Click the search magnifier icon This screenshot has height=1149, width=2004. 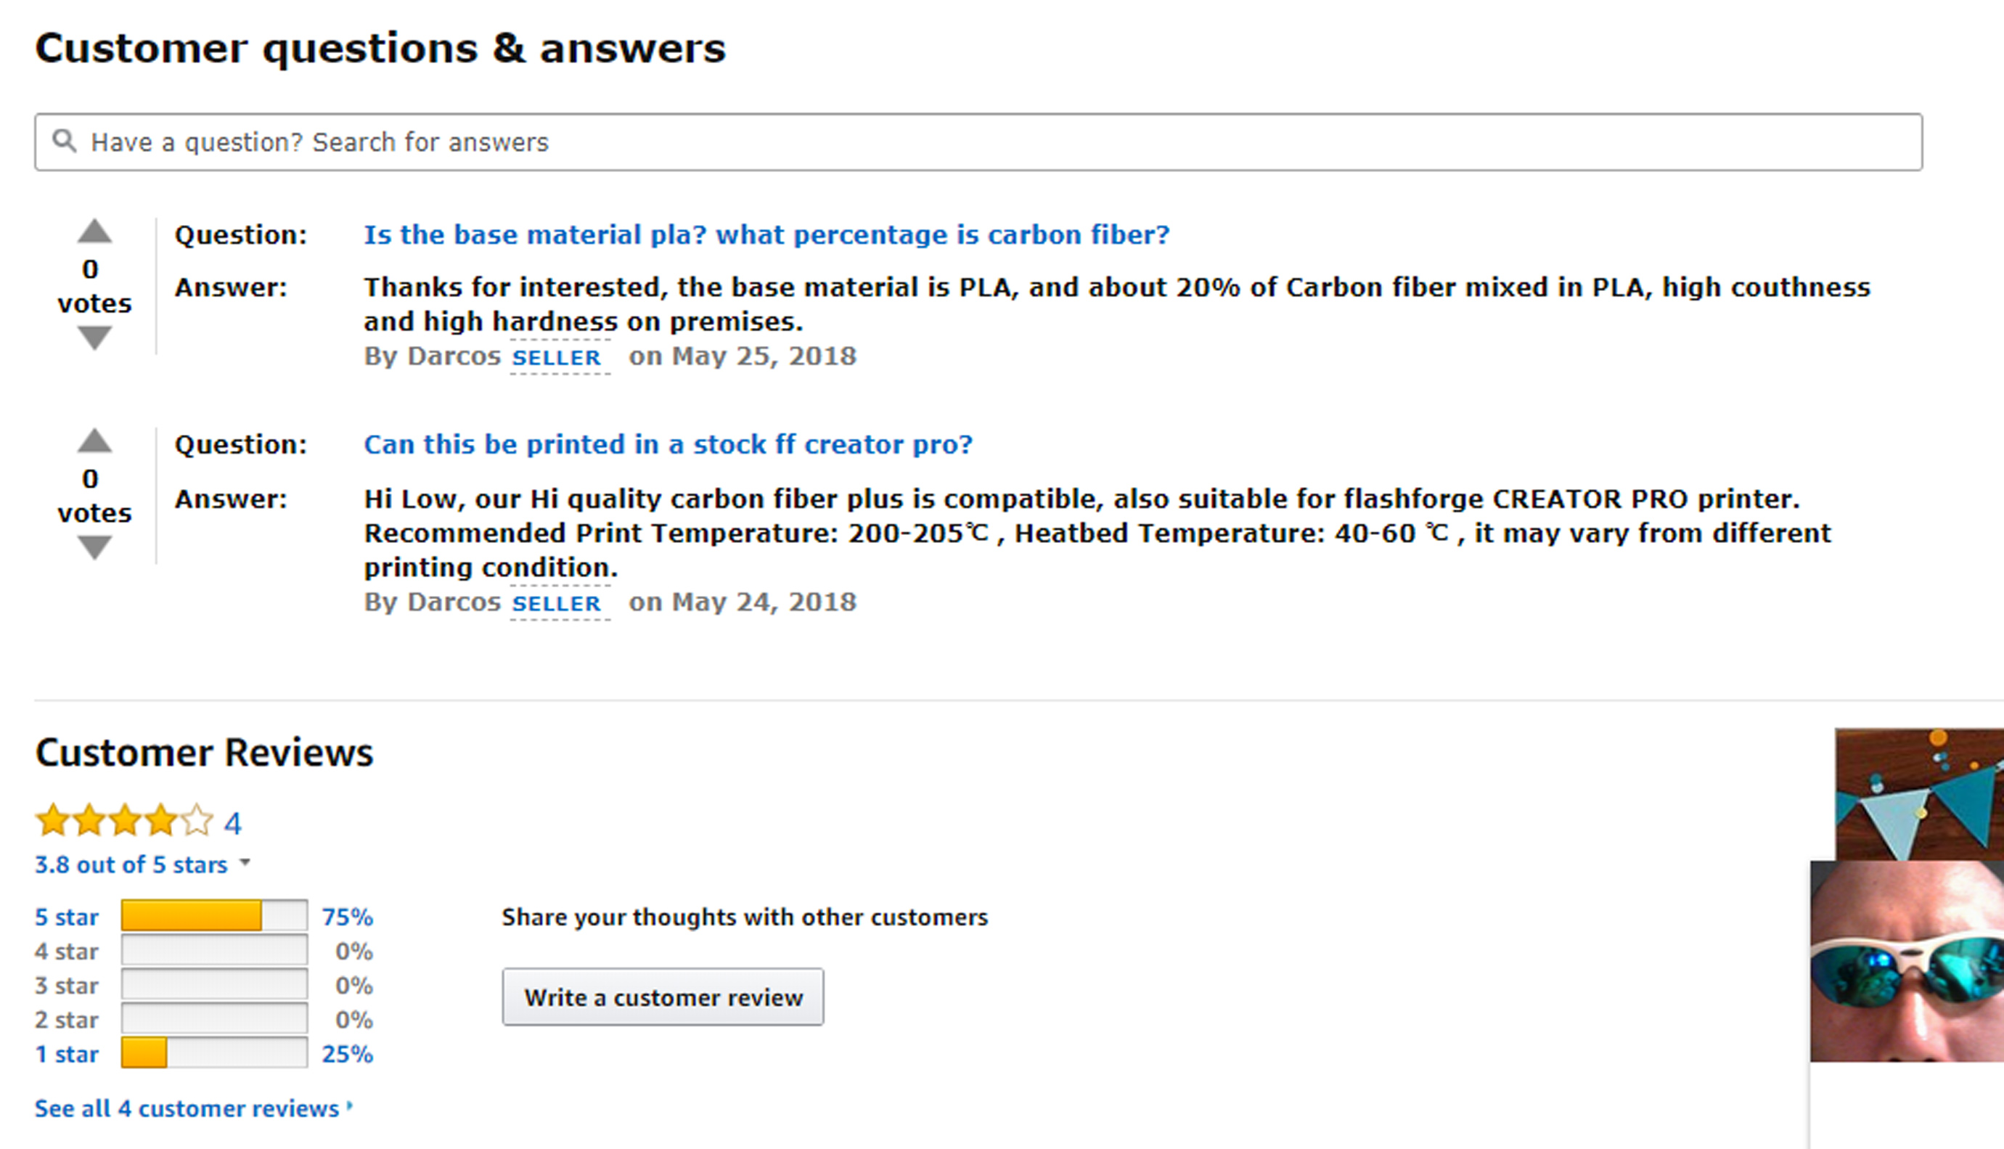(x=64, y=142)
